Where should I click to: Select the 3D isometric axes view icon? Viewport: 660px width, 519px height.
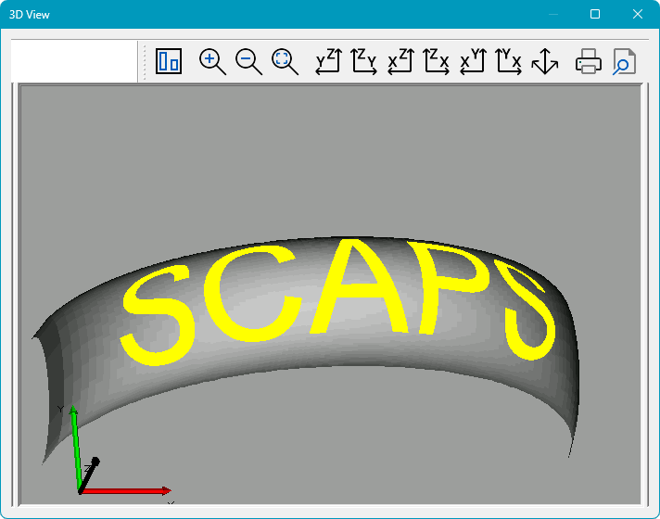(x=545, y=61)
